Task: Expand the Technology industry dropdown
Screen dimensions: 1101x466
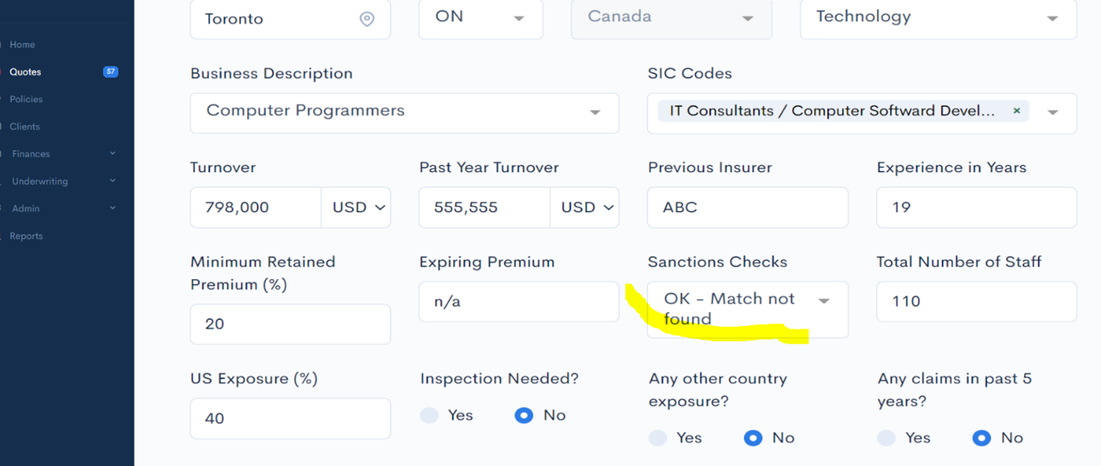Action: click(x=939, y=18)
